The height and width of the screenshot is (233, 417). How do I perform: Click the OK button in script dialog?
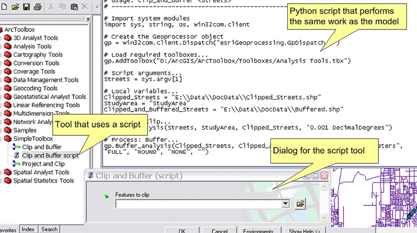click(182, 231)
